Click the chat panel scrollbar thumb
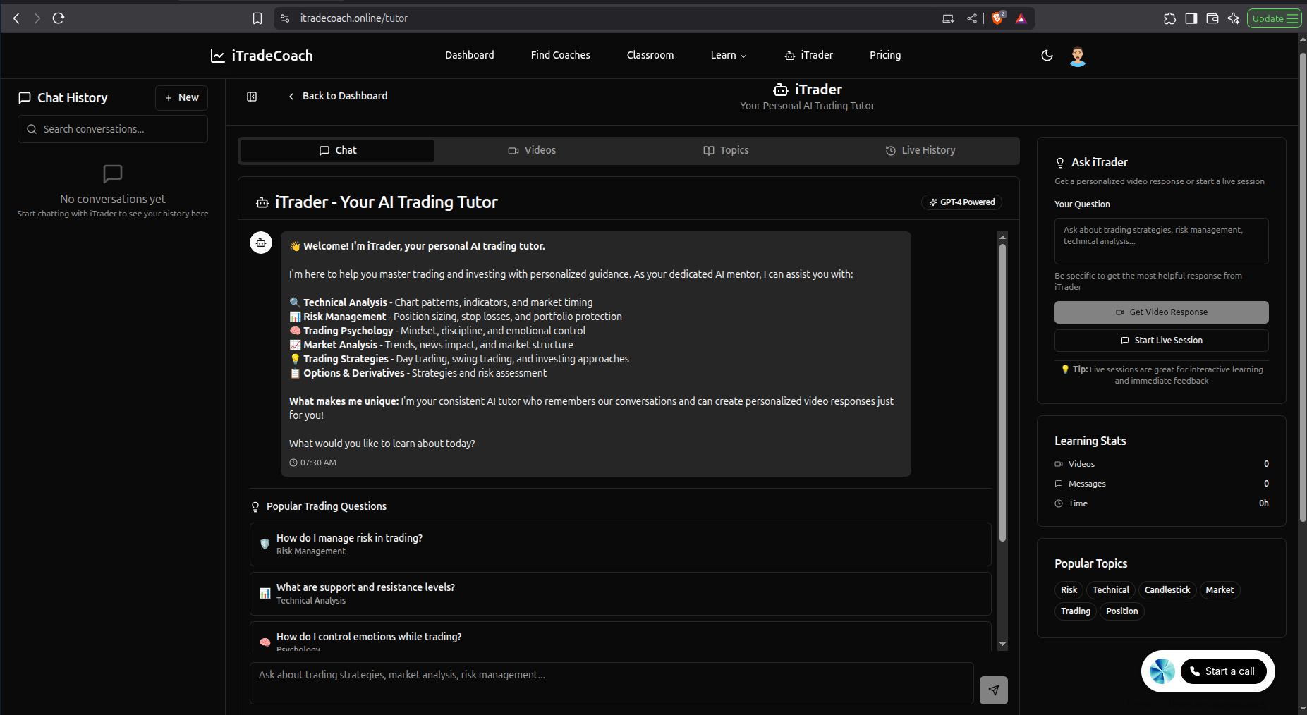Image resolution: width=1307 pixels, height=715 pixels. pyautogui.click(x=1002, y=393)
